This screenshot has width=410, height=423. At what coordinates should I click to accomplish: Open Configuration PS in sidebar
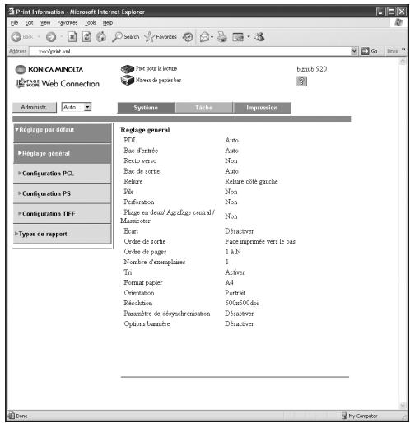point(63,193)
